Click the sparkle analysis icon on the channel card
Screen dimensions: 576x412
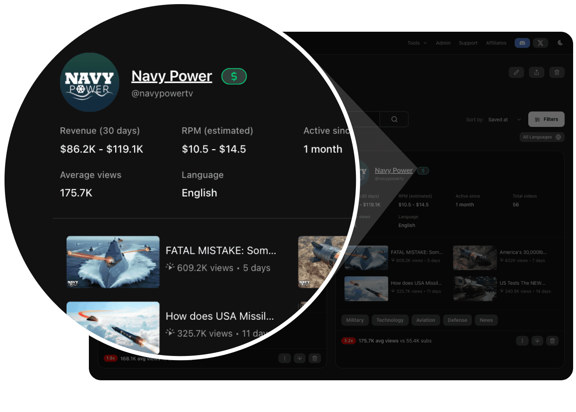pos(537,341)
